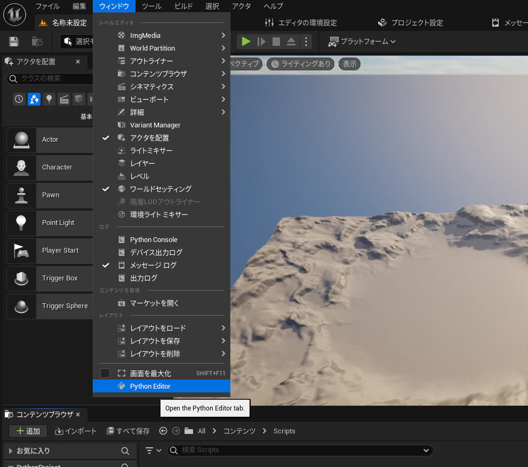Open the プラットフォーム dropdown
528x467 pixels.
(362, 42)
